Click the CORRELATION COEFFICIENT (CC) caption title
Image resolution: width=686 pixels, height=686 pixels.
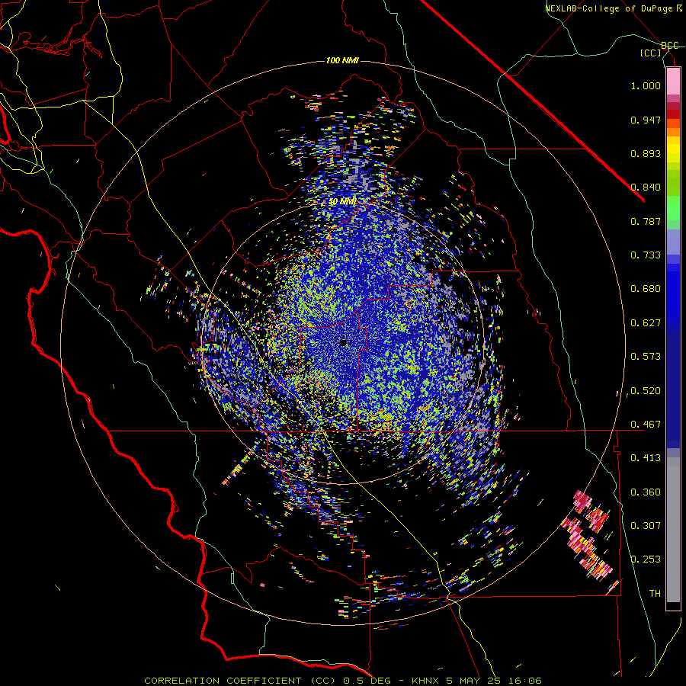[239, 681]
